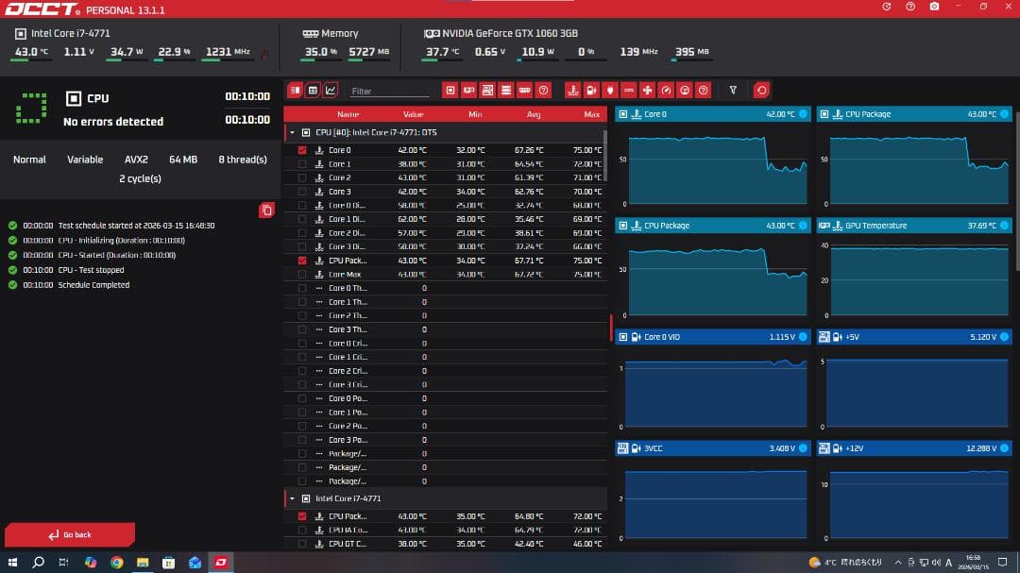Sort the table by the Max column
Viewport: 1020px width, 573px height.
[591, 114]
